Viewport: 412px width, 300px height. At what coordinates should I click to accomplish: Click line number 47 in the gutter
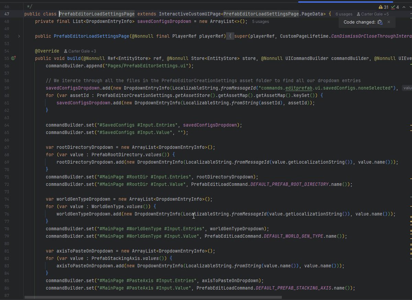click(x=7, y=14)
